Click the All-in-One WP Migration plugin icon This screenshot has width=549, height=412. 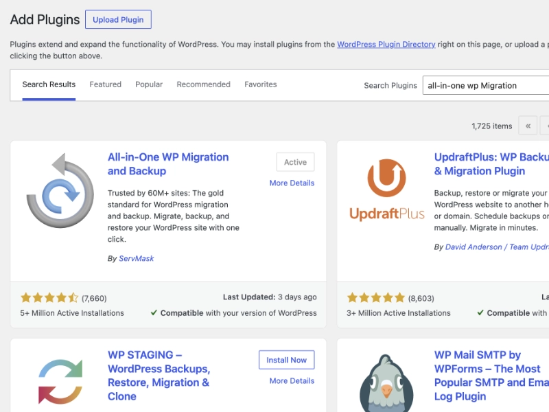tap(60, 191)
